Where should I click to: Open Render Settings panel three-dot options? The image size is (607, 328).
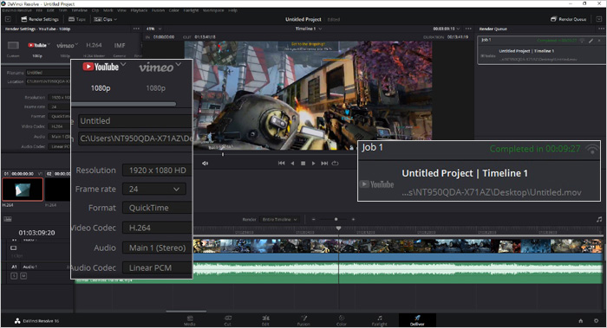click(x=136, y=29)
